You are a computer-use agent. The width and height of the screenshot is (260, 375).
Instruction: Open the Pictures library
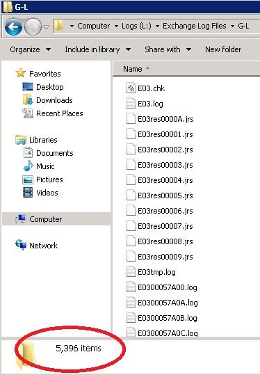tap(49, 179)
